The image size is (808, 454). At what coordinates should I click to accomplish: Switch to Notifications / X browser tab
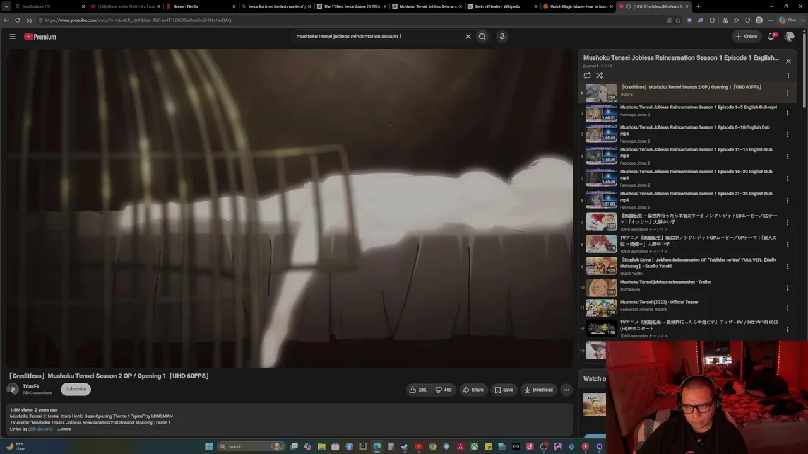click(50, 6)
